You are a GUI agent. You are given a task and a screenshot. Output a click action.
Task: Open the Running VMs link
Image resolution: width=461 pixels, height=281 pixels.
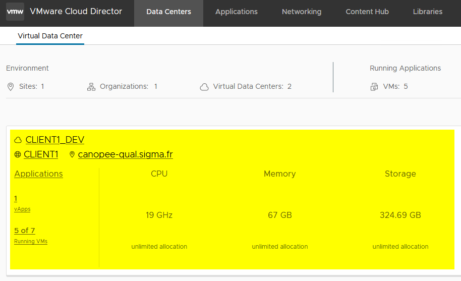tap(31, 241)
